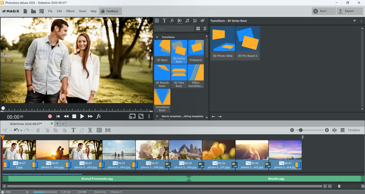Screen dimensions: 365x194
Task: Select the 3D Basic transition folder
Action: click(162, 51)
